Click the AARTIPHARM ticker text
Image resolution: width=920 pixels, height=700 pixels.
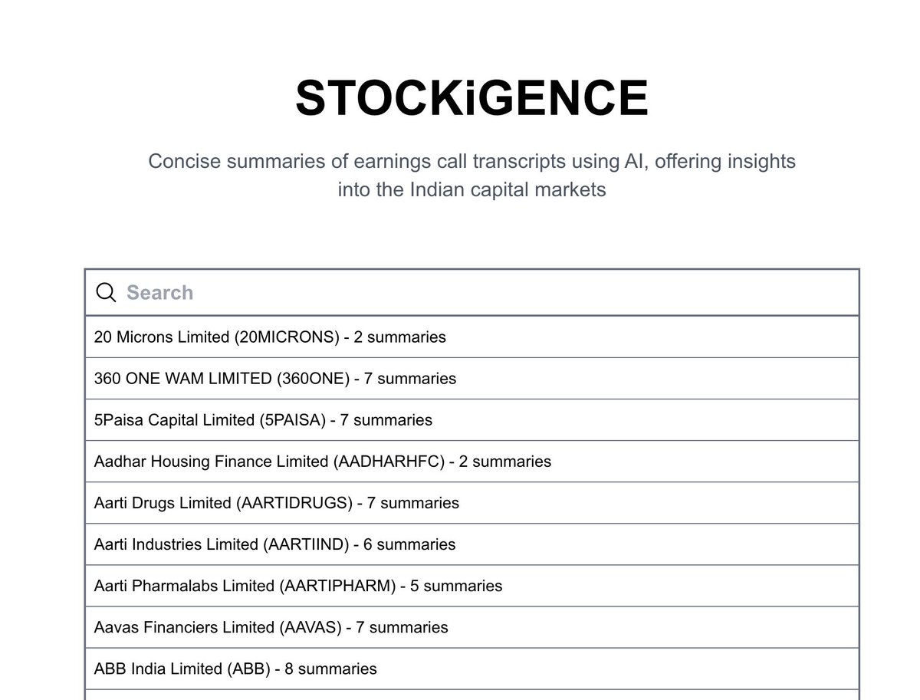pos(338,586)
